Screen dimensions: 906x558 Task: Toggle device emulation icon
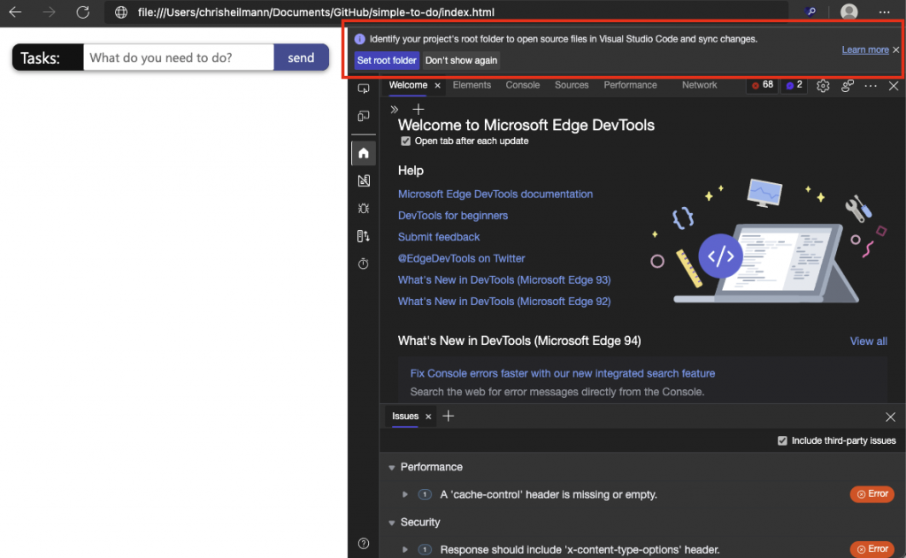click(x=364, y=116)
